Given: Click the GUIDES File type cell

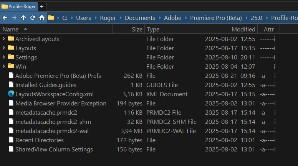Looking at the screenshot, I should tap(162, 85).
